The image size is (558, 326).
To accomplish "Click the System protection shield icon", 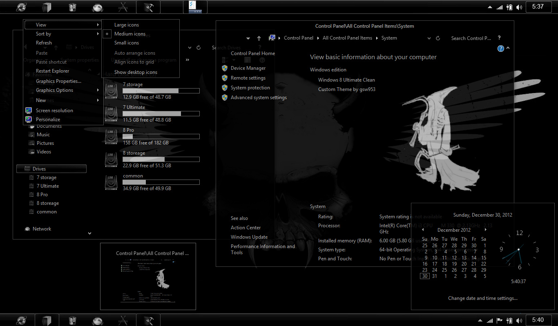I will pyautogui.click(x=224, y=88).
